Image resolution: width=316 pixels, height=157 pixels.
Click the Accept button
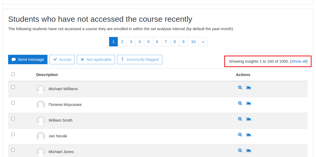62,59
